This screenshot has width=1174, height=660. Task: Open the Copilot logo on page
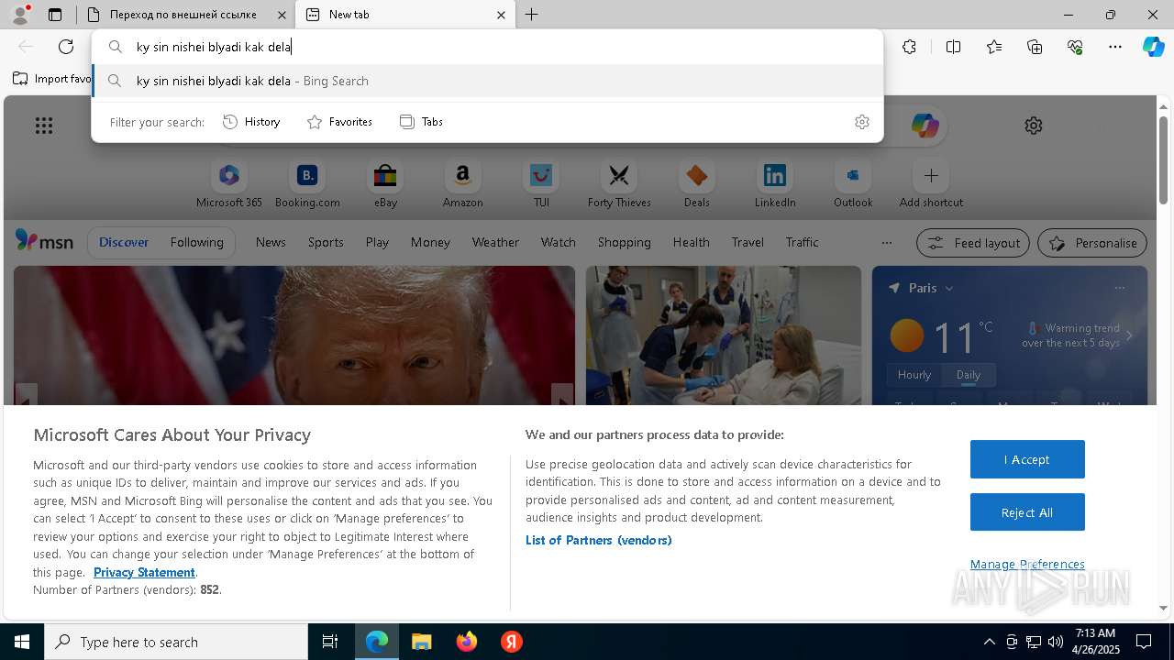pyautogui.click(x=925, y=126)
